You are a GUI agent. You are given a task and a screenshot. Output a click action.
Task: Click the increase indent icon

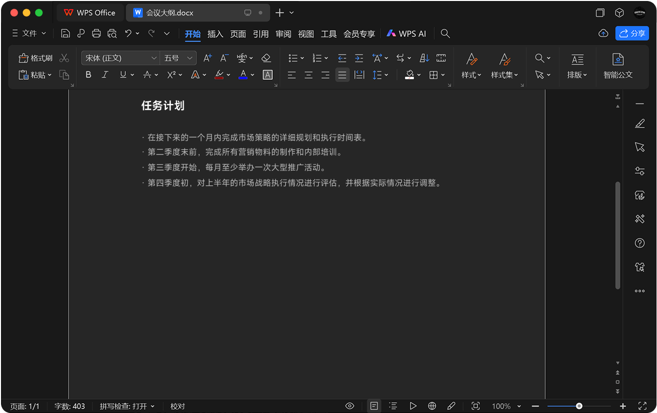pos(359,58)
